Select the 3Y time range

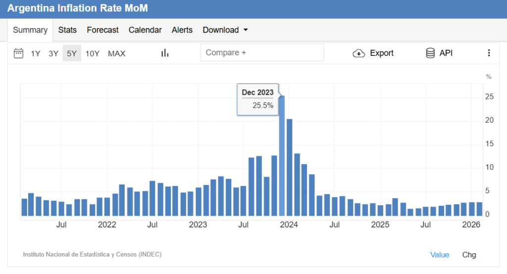tap(53, 53)
